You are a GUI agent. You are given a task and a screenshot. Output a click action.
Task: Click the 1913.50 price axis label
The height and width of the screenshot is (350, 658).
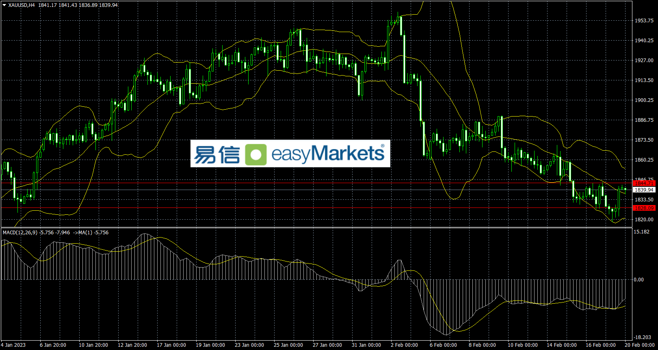644,80
